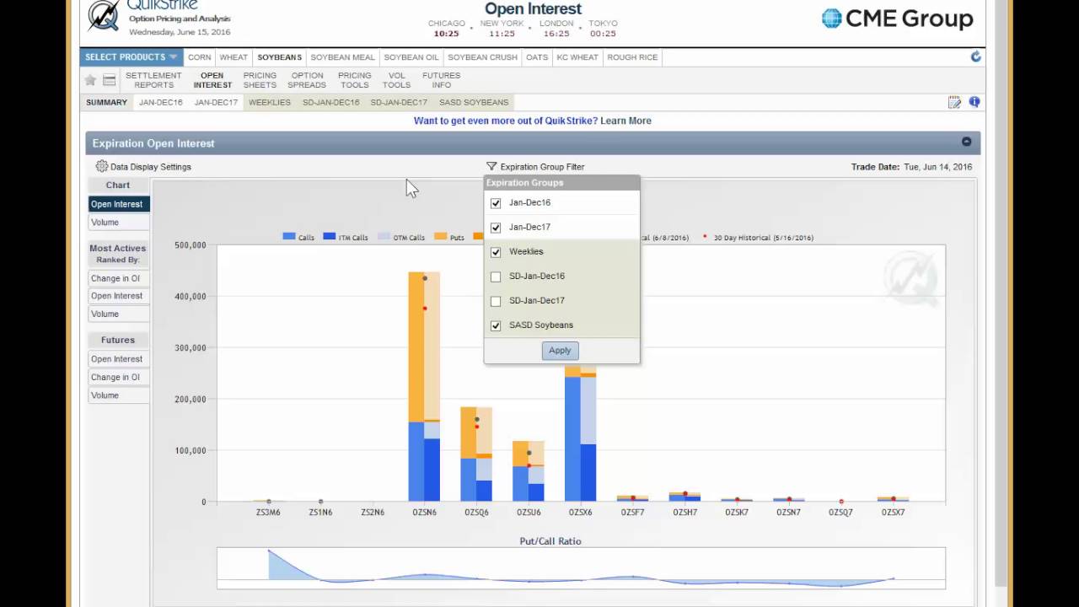Open the Select Products dropdown

131,57
